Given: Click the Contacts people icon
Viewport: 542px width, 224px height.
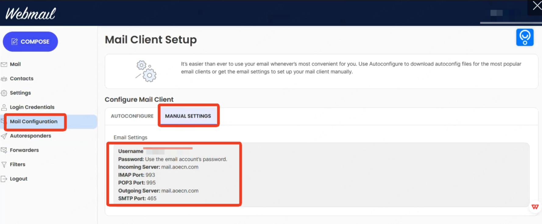Looking at the screenshot, I should (x=4, y=79).
